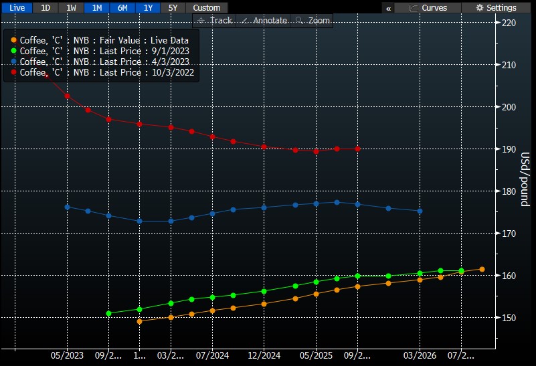Collapse panel with double-arrow button
The image size is (536, 366).
tap(388, 7)
